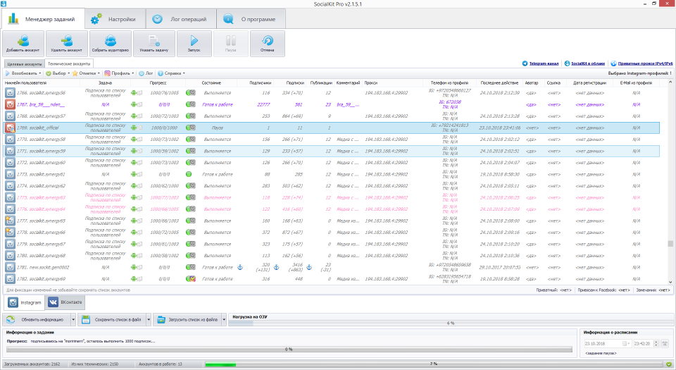Switch to the Целевые аккаунты tab
This screenshot has height=370, width=676.
point(24,64)
